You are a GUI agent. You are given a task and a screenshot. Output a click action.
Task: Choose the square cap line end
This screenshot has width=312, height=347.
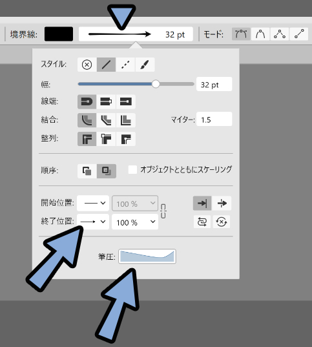click(126, 102)
